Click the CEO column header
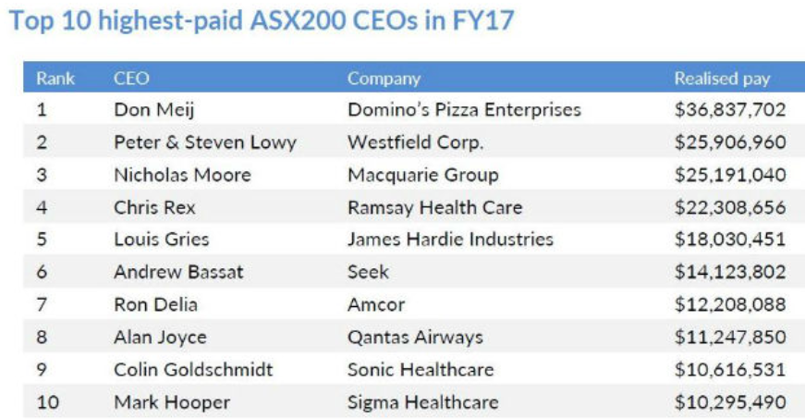Screen dimensions: 805x419 click(131, 79)
